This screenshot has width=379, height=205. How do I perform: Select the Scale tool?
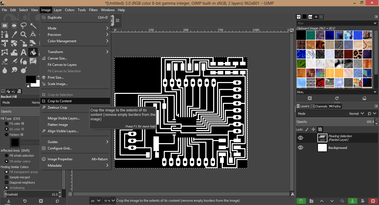[24, 43]
